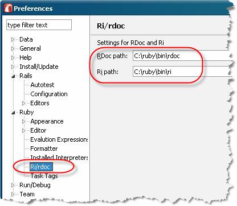The height and width of the screenshot is (206, 237).
Task: Expand the Help tree node
Action: [x=13, y=57]
